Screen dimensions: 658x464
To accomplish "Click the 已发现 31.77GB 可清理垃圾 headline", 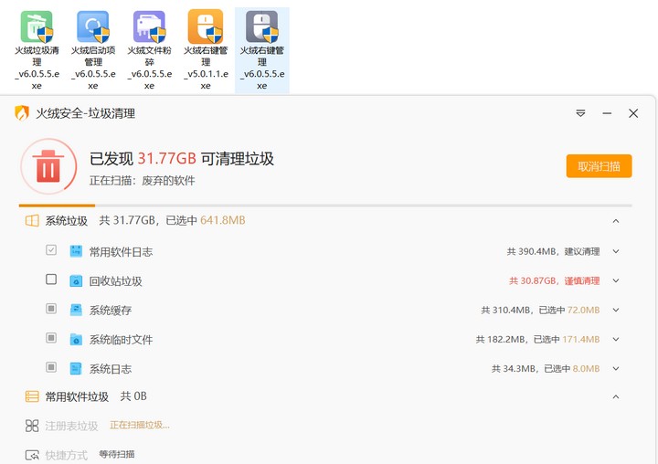I will tap(181, 159).
